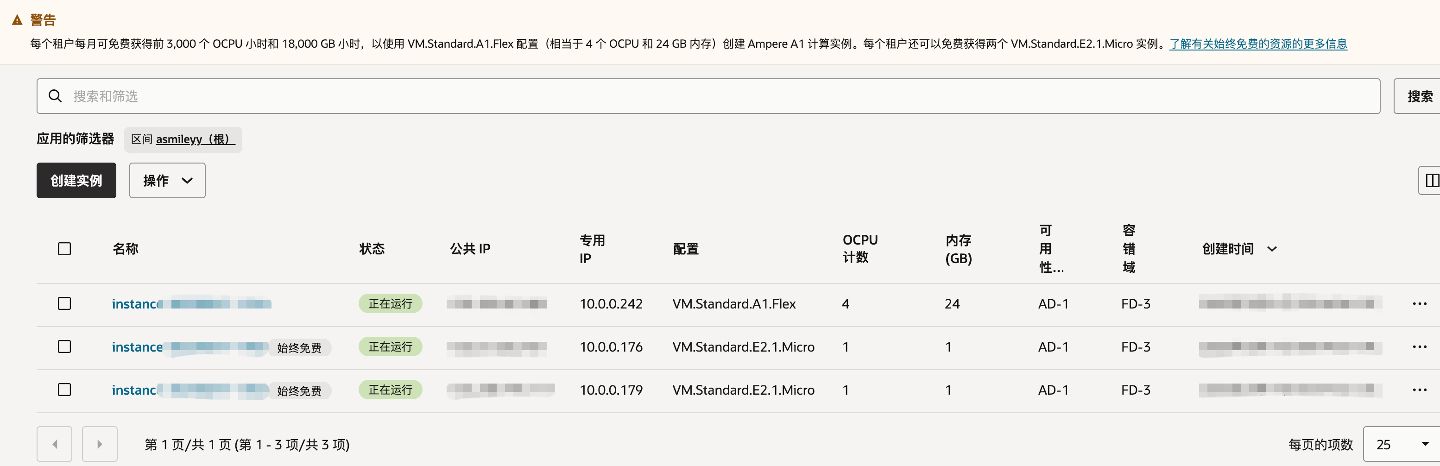Click the asmileyy compartment filter chip

click(183, 139)
